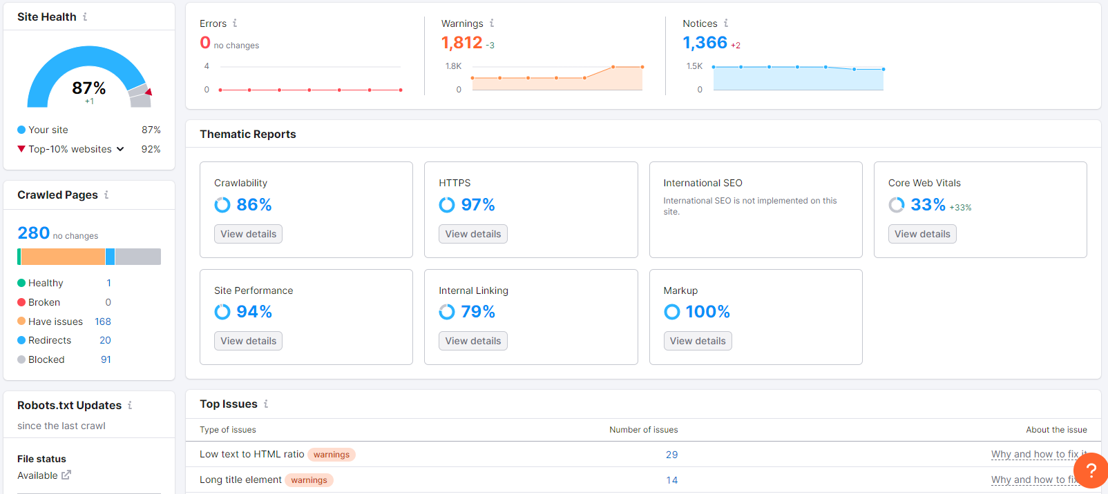The height and width of the screenshot is (494, 1108).
Task: Open Internal Linking View details
Action: (472, 341)
